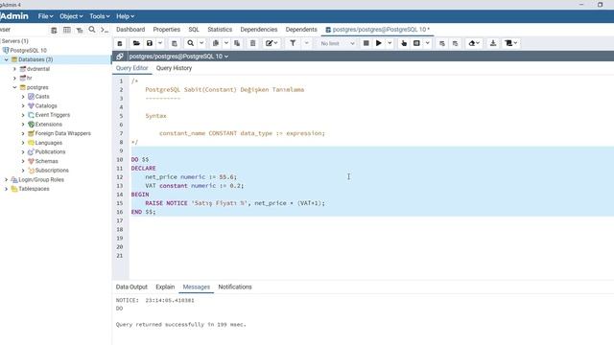The height and width of the screenshot is (345, 614).
Task: Open the Clear eraser dropdown
Action: coord(474,43)
